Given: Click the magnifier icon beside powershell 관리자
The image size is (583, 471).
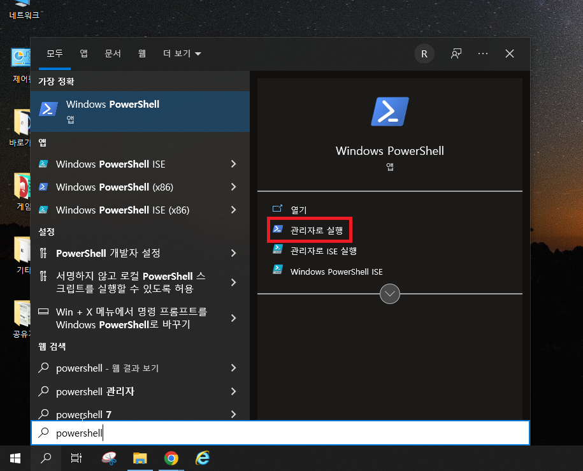Looking at the screenshot, I should tap(43, 391).
